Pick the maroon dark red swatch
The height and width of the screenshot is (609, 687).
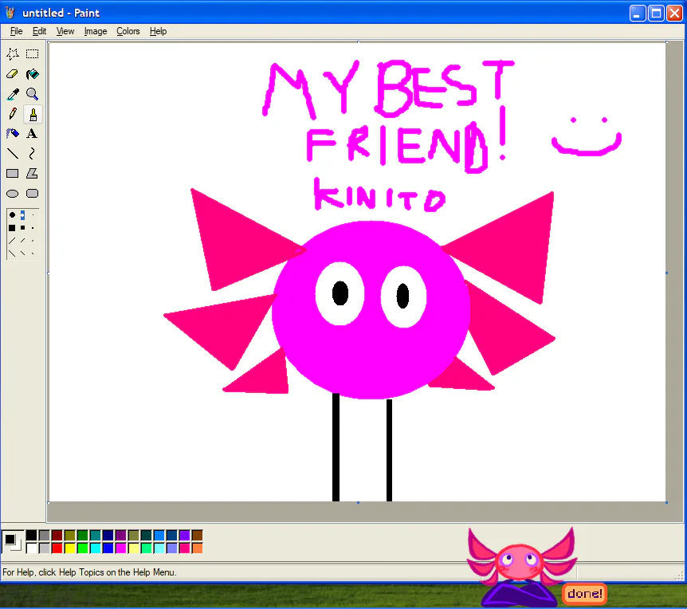coord(57,536)
